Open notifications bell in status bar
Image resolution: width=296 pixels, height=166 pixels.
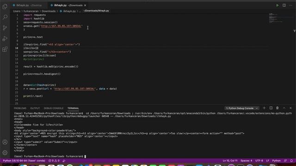291,160
